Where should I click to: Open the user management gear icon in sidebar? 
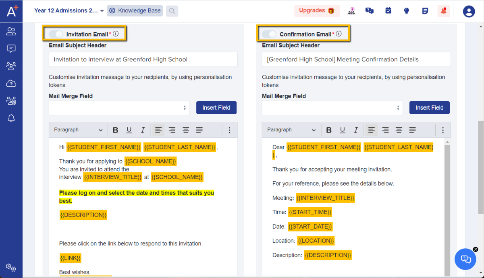pos(11,100)
